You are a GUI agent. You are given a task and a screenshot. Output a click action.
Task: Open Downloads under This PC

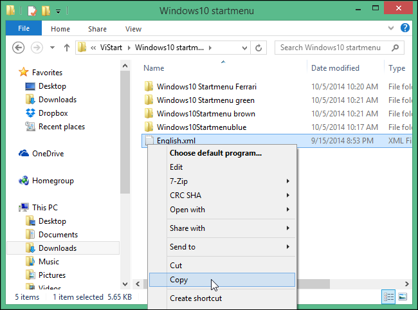click(58, 248)
